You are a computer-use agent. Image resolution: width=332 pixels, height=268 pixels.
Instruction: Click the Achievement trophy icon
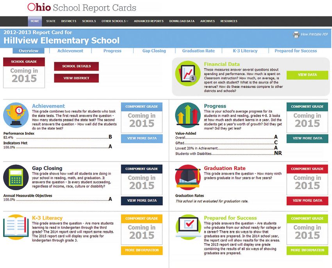[16, 115]
